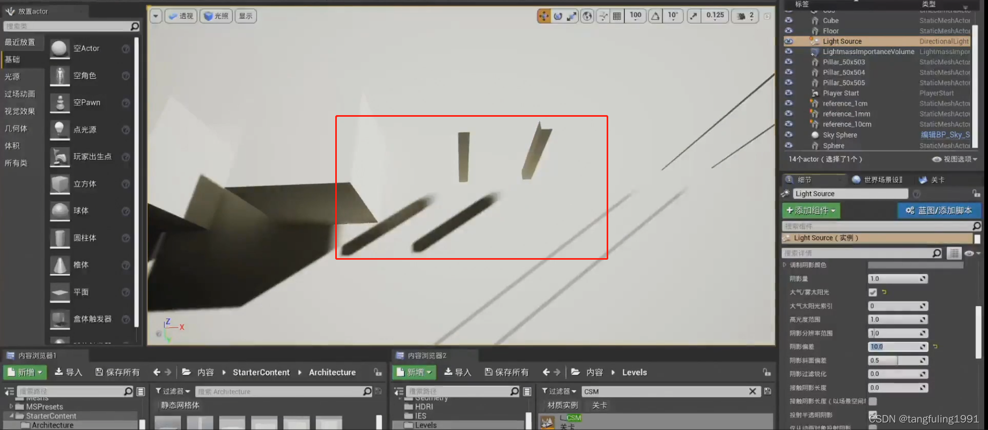Pick the 点光源 light bulb icon
Viewport: 988px width, 430px height.
tap(60, 130)
